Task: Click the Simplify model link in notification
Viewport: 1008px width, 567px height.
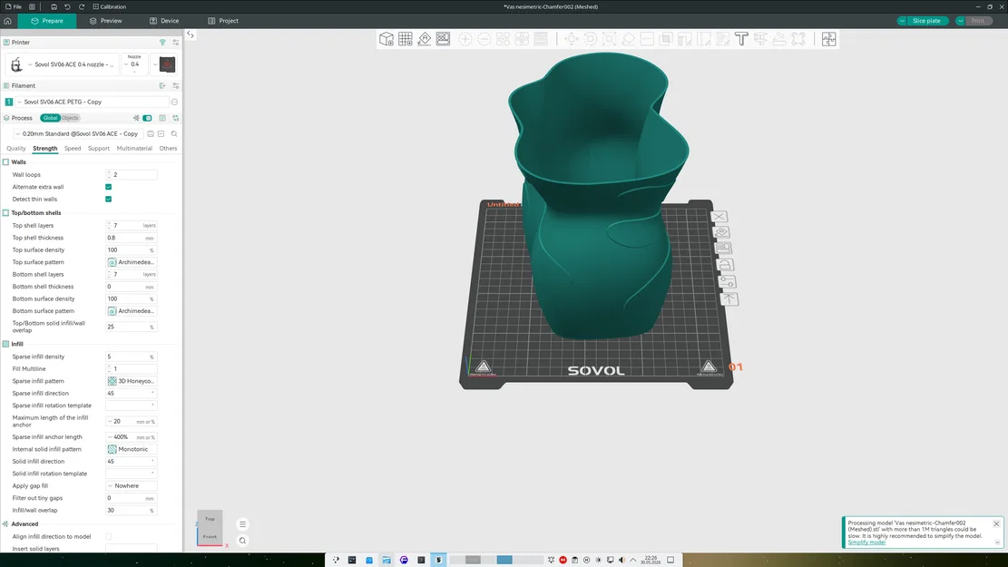Action: click(x=866, y=543)
